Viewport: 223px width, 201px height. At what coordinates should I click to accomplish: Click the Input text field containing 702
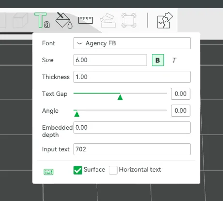[x=132, y=149]
